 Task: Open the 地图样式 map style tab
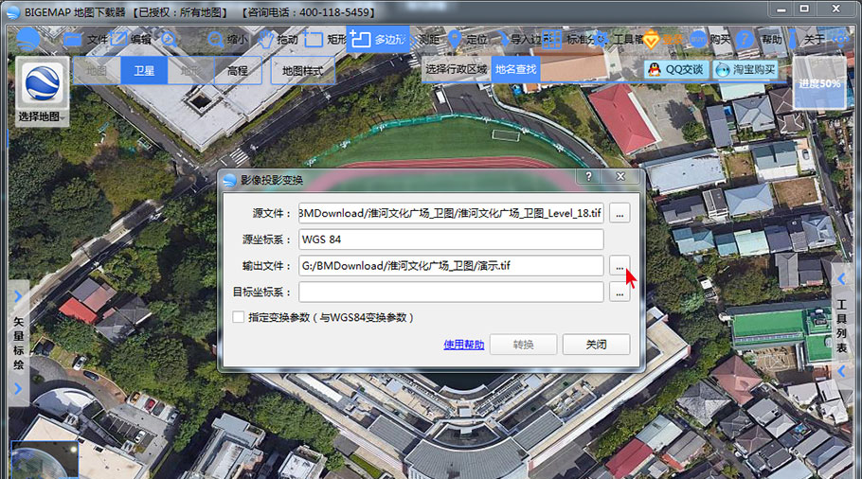click(302, 70)
